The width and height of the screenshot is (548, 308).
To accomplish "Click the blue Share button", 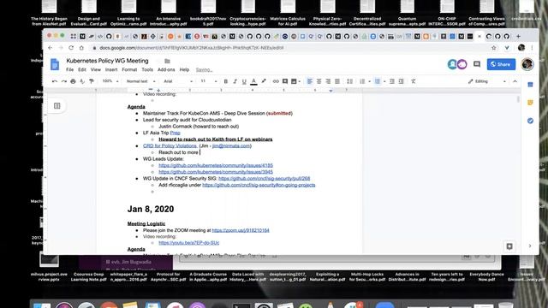I will (501, 64).
